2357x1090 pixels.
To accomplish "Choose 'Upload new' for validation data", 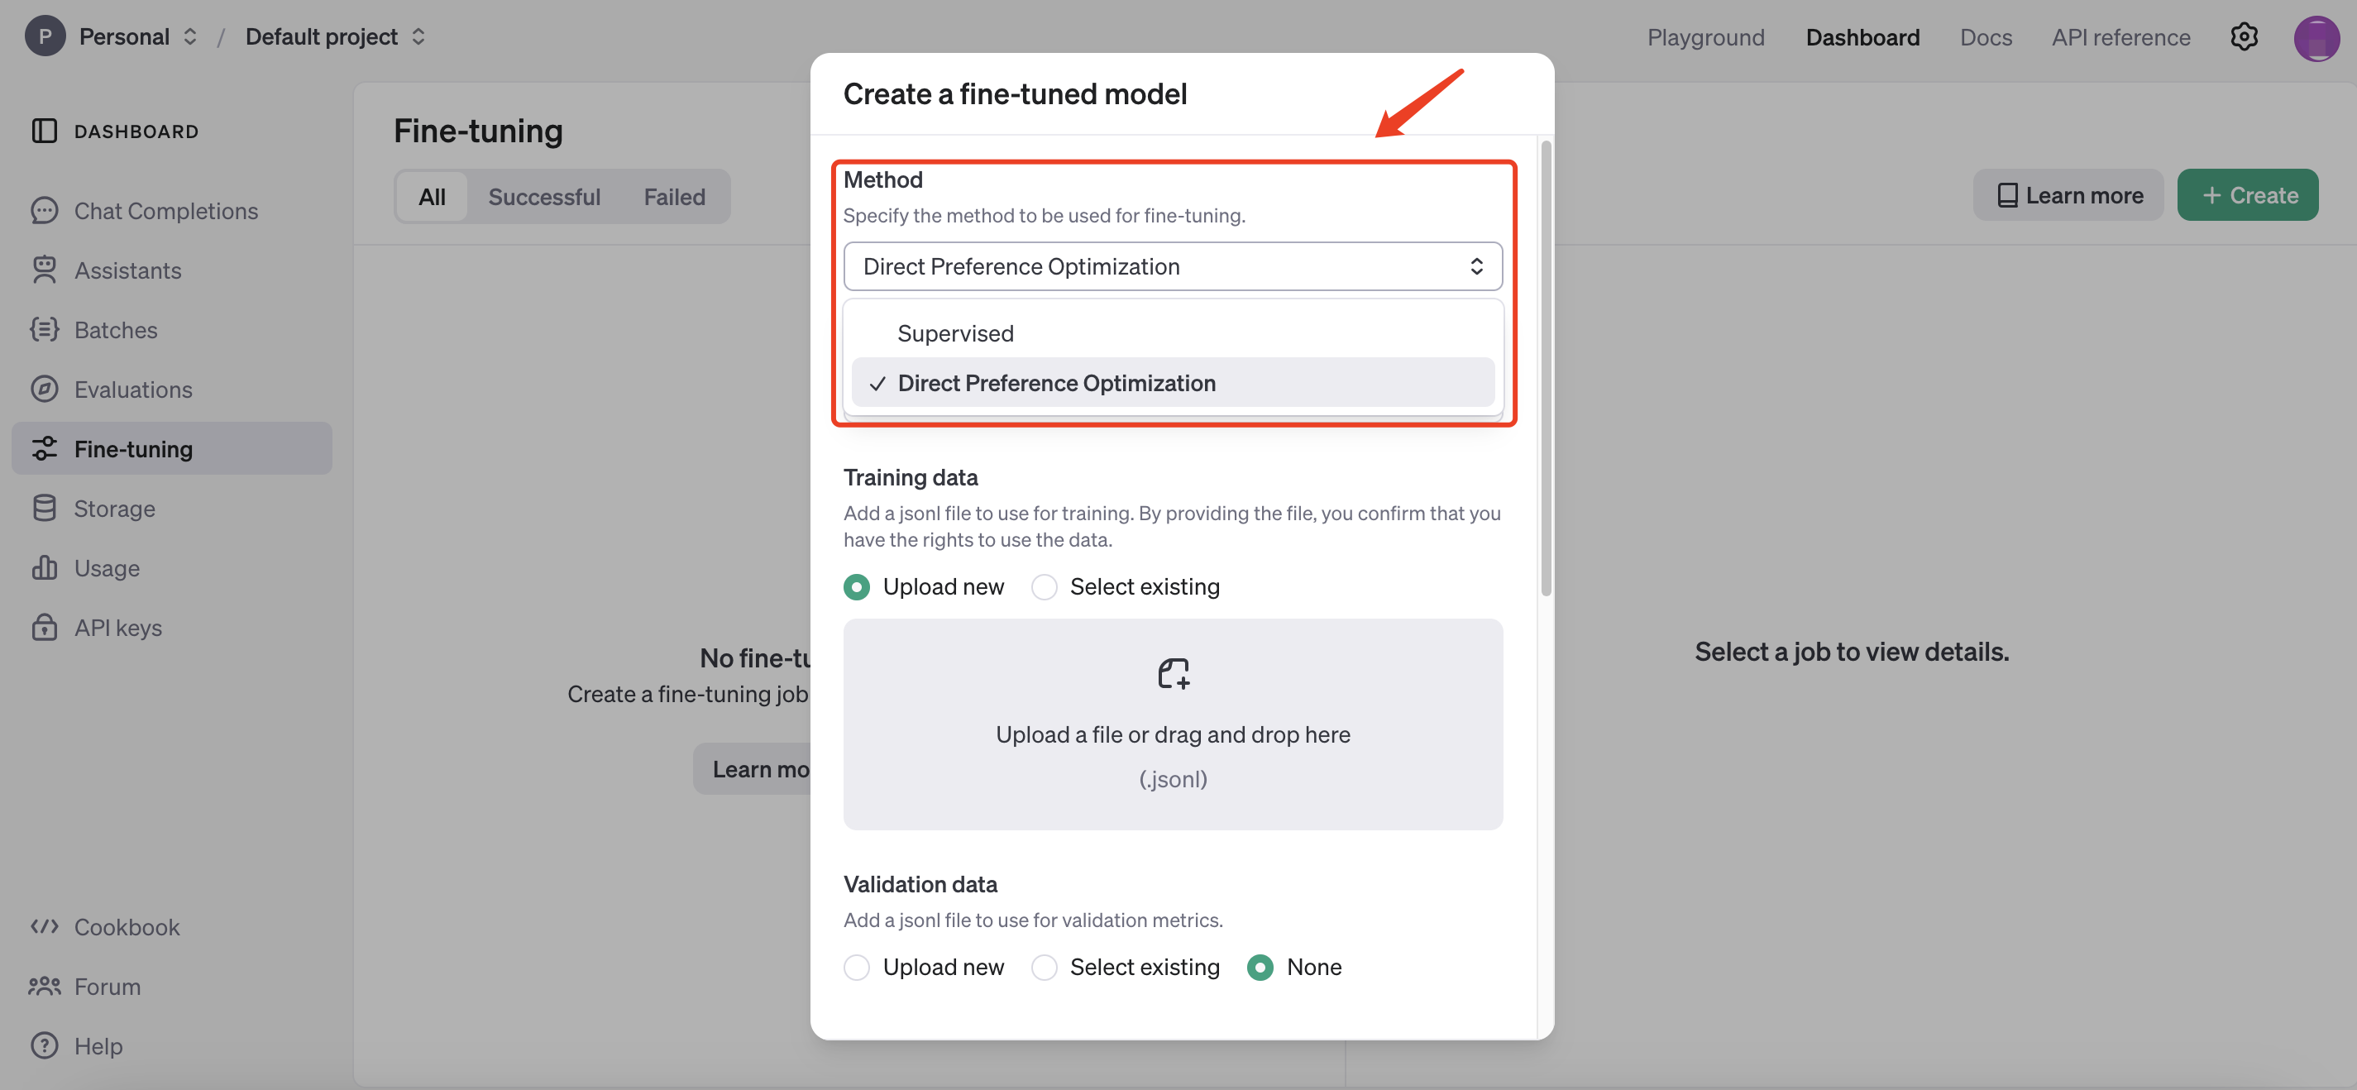I will 857,968.
